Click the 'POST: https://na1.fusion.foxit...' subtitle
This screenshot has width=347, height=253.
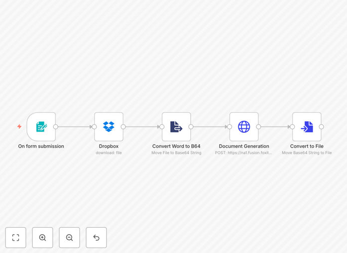click(x=243, y=153)
